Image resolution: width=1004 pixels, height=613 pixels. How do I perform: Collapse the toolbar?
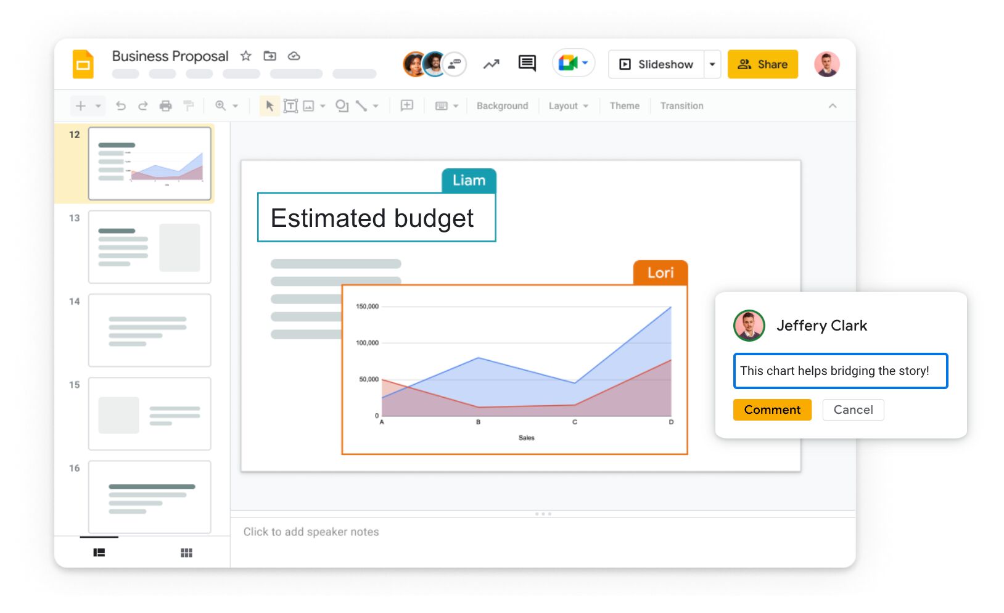(833, 105)
